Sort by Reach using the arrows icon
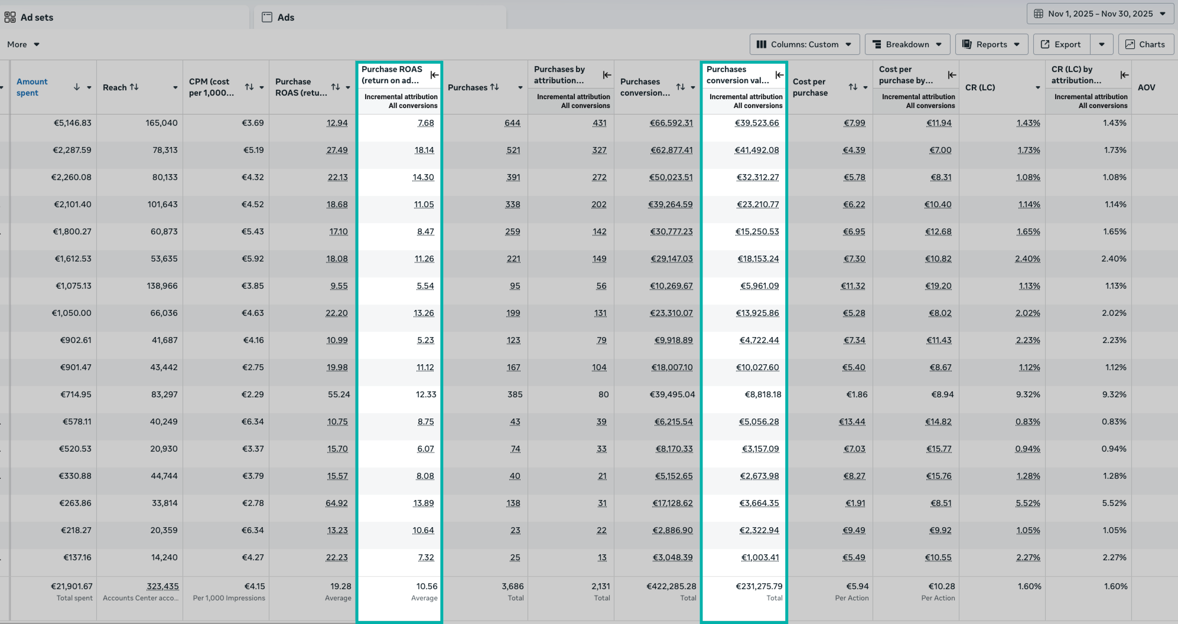1178x624 pixels. point(134,87)
